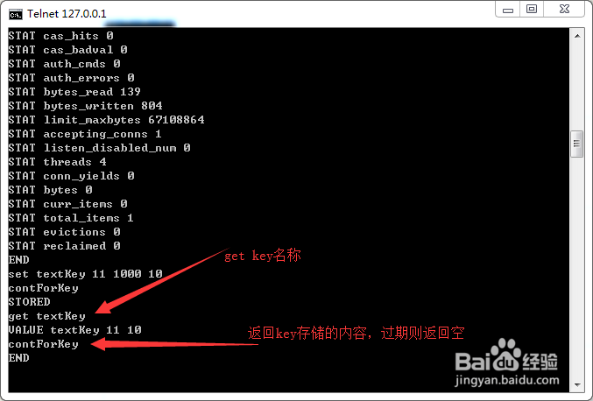Click the scrollbar down arrow

(577, 385)
